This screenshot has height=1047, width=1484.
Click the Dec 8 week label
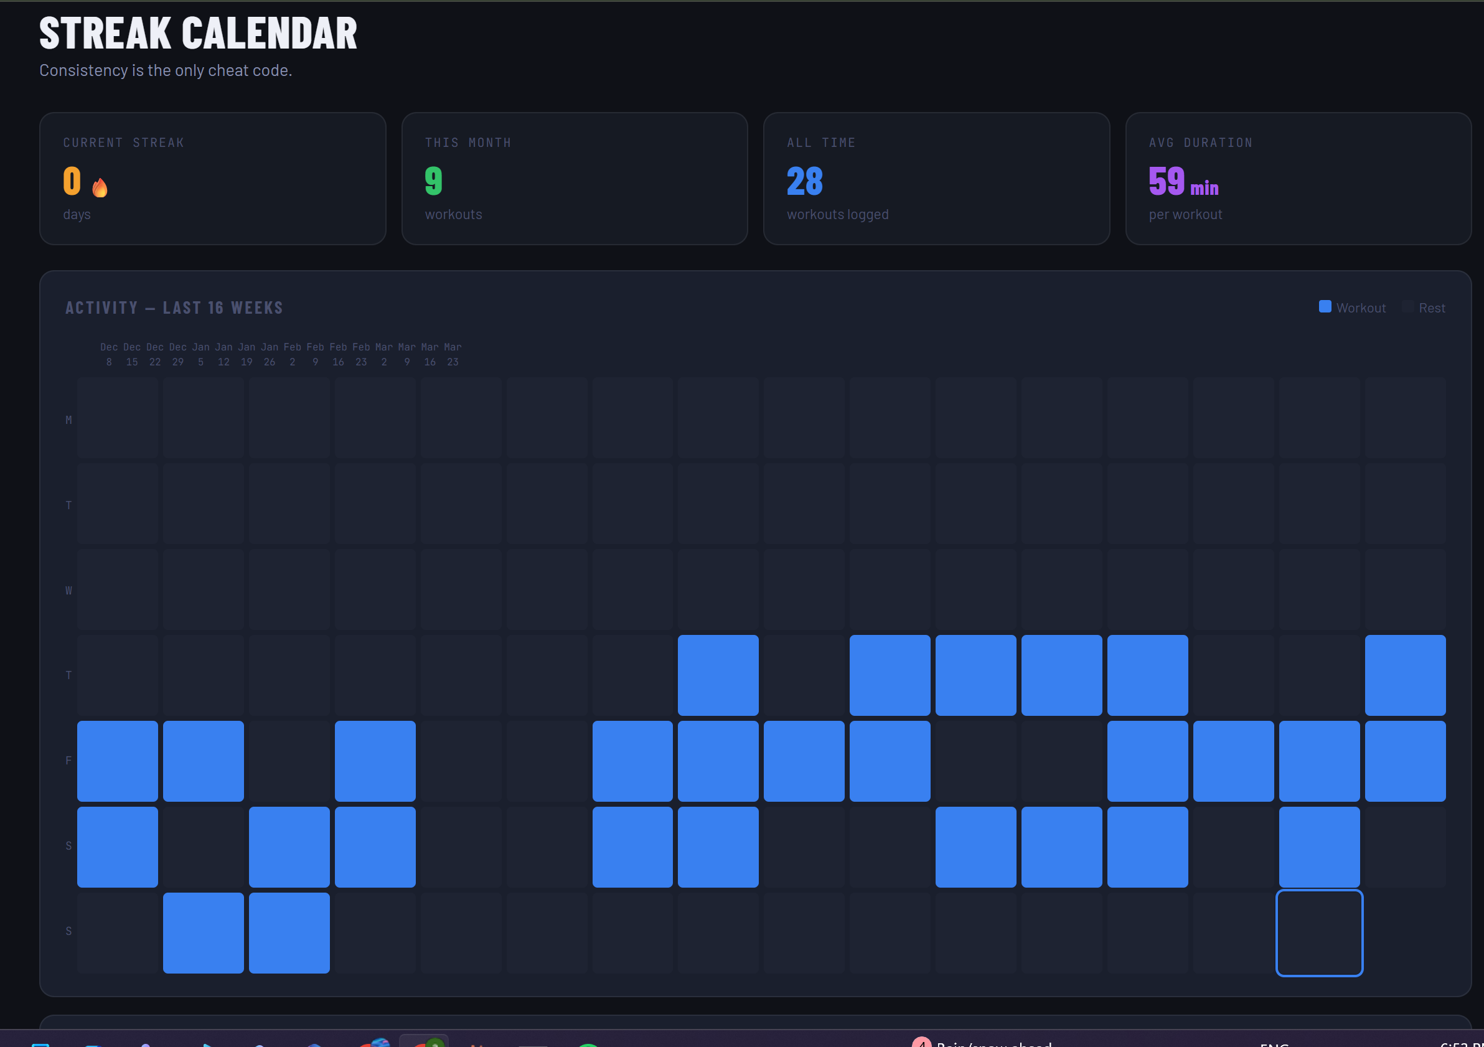point(109,354)
